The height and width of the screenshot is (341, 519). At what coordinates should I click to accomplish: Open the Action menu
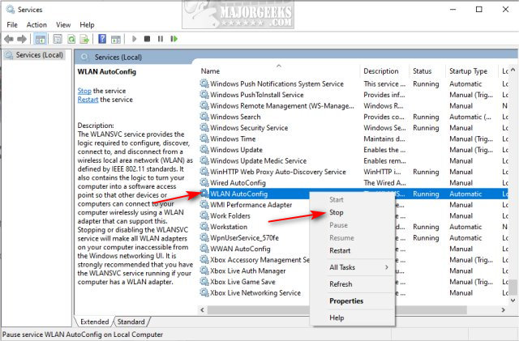(36, 24)
